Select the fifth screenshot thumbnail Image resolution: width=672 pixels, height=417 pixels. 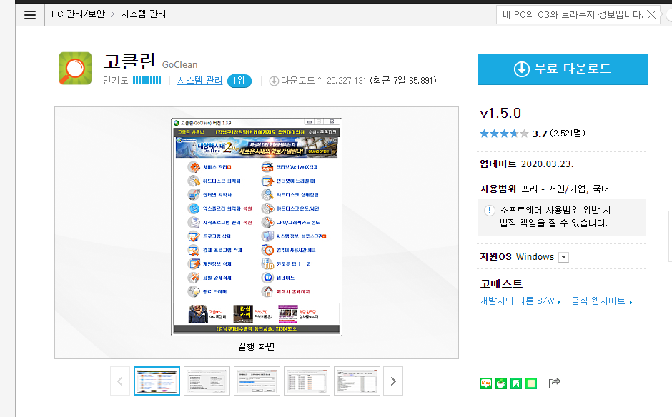357,381
